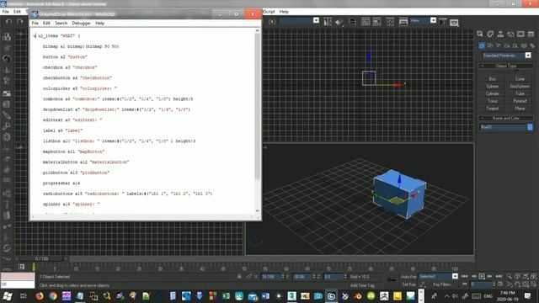Open the Key Filters button
The image size is (539, 303).
pos(442,284)
